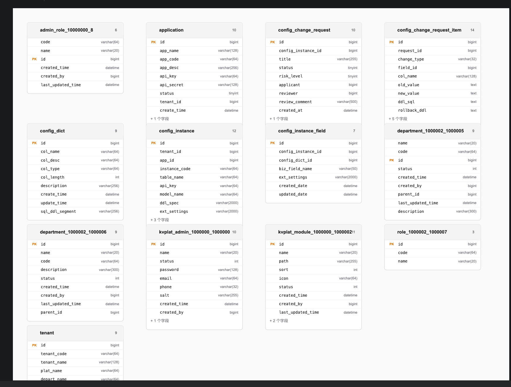Image resolution: width=511 pixels, height=387 pixels.
Task: Click PK badge in config_dict table
Action: click(x=34, y=143)
